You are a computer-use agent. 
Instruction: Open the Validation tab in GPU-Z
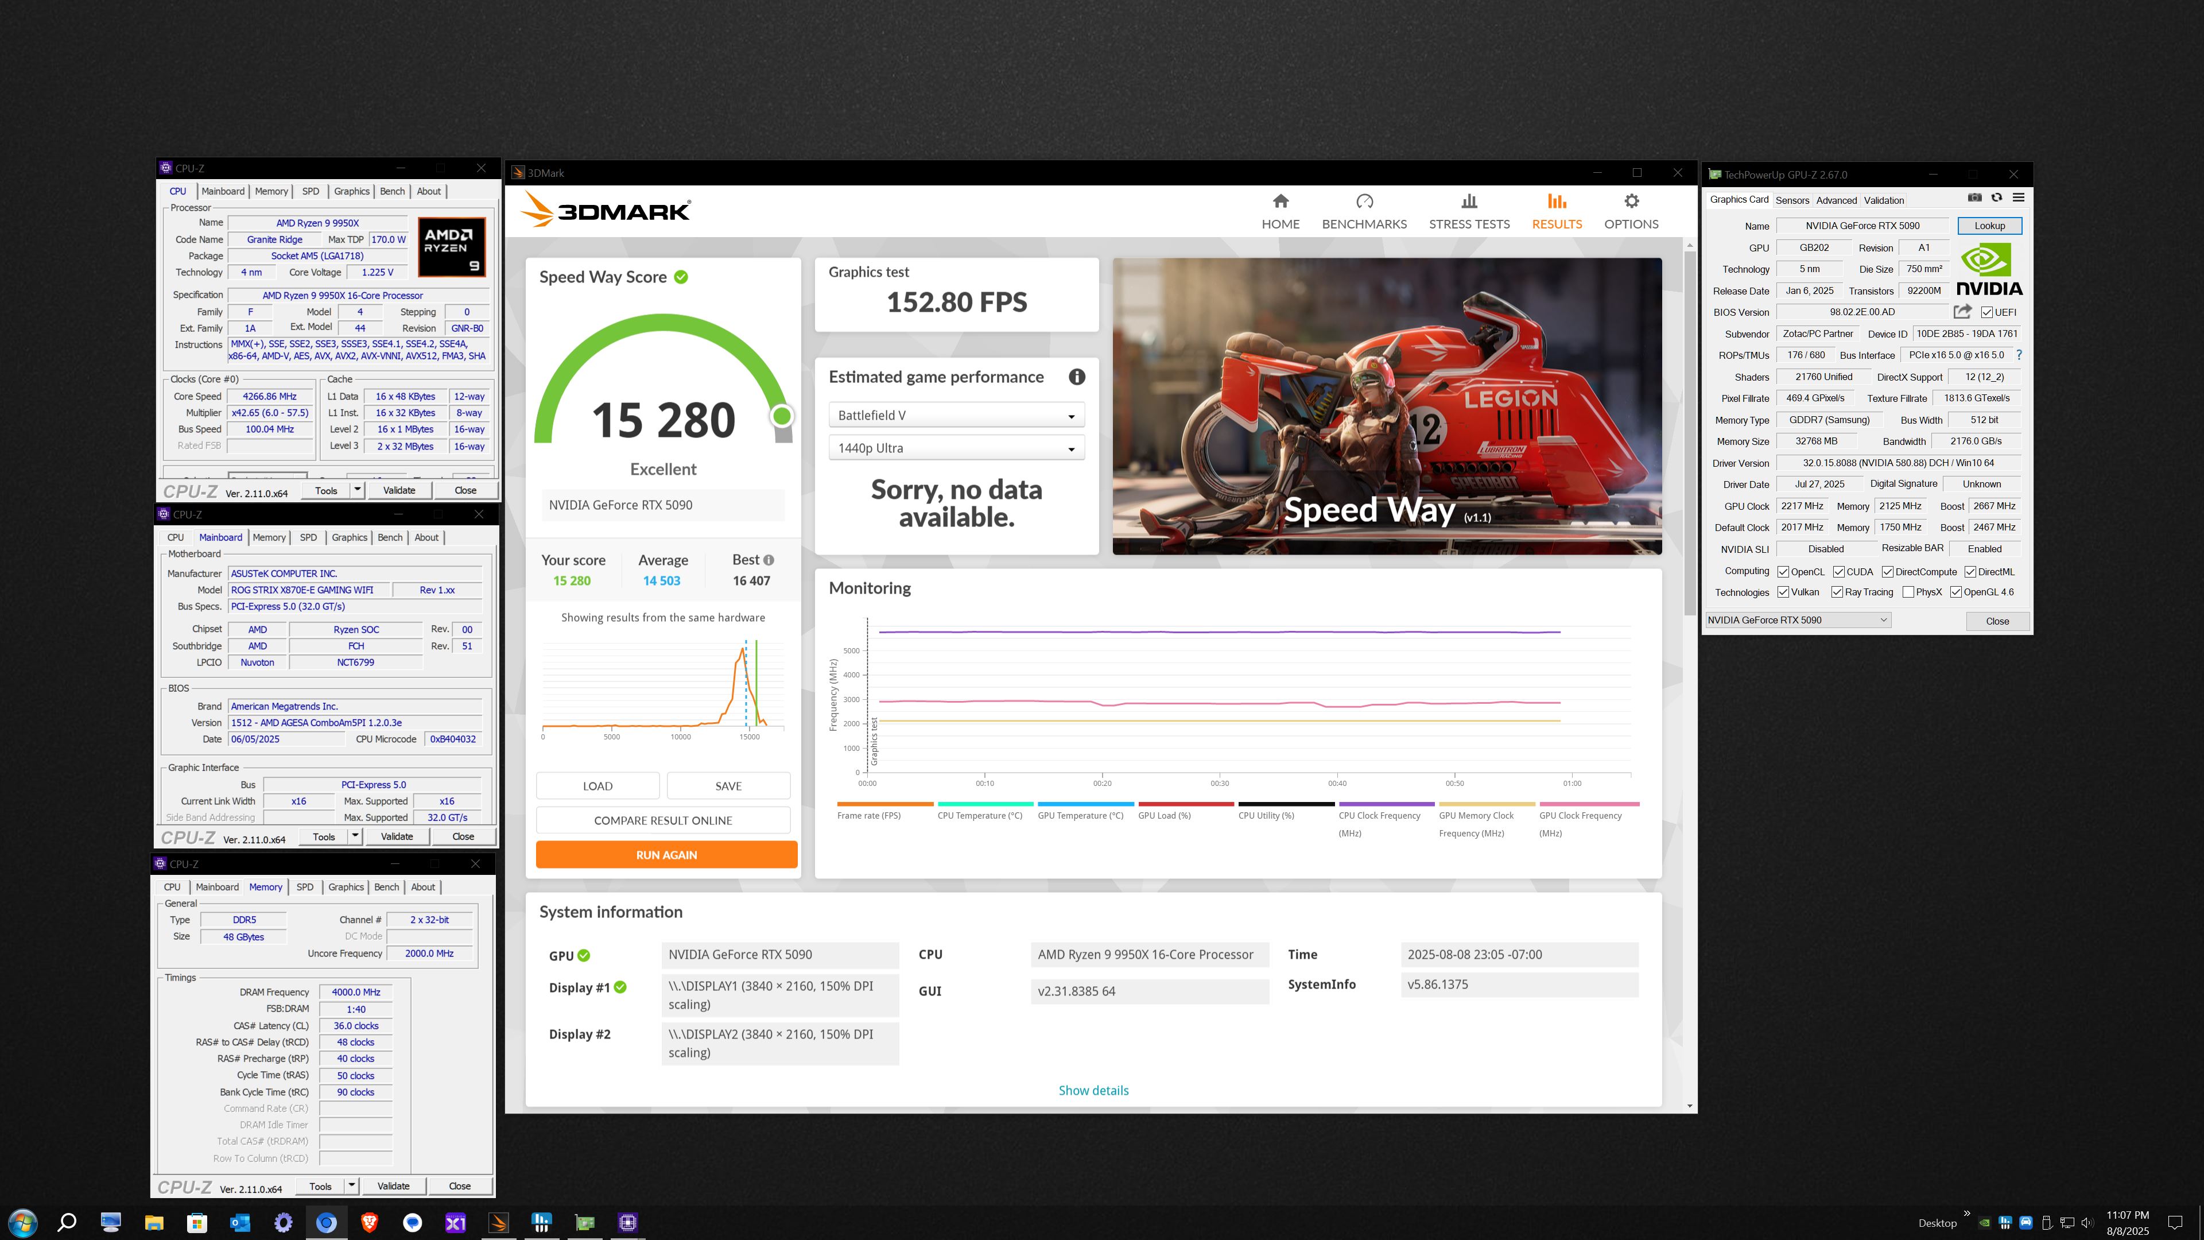(1883, 200)
